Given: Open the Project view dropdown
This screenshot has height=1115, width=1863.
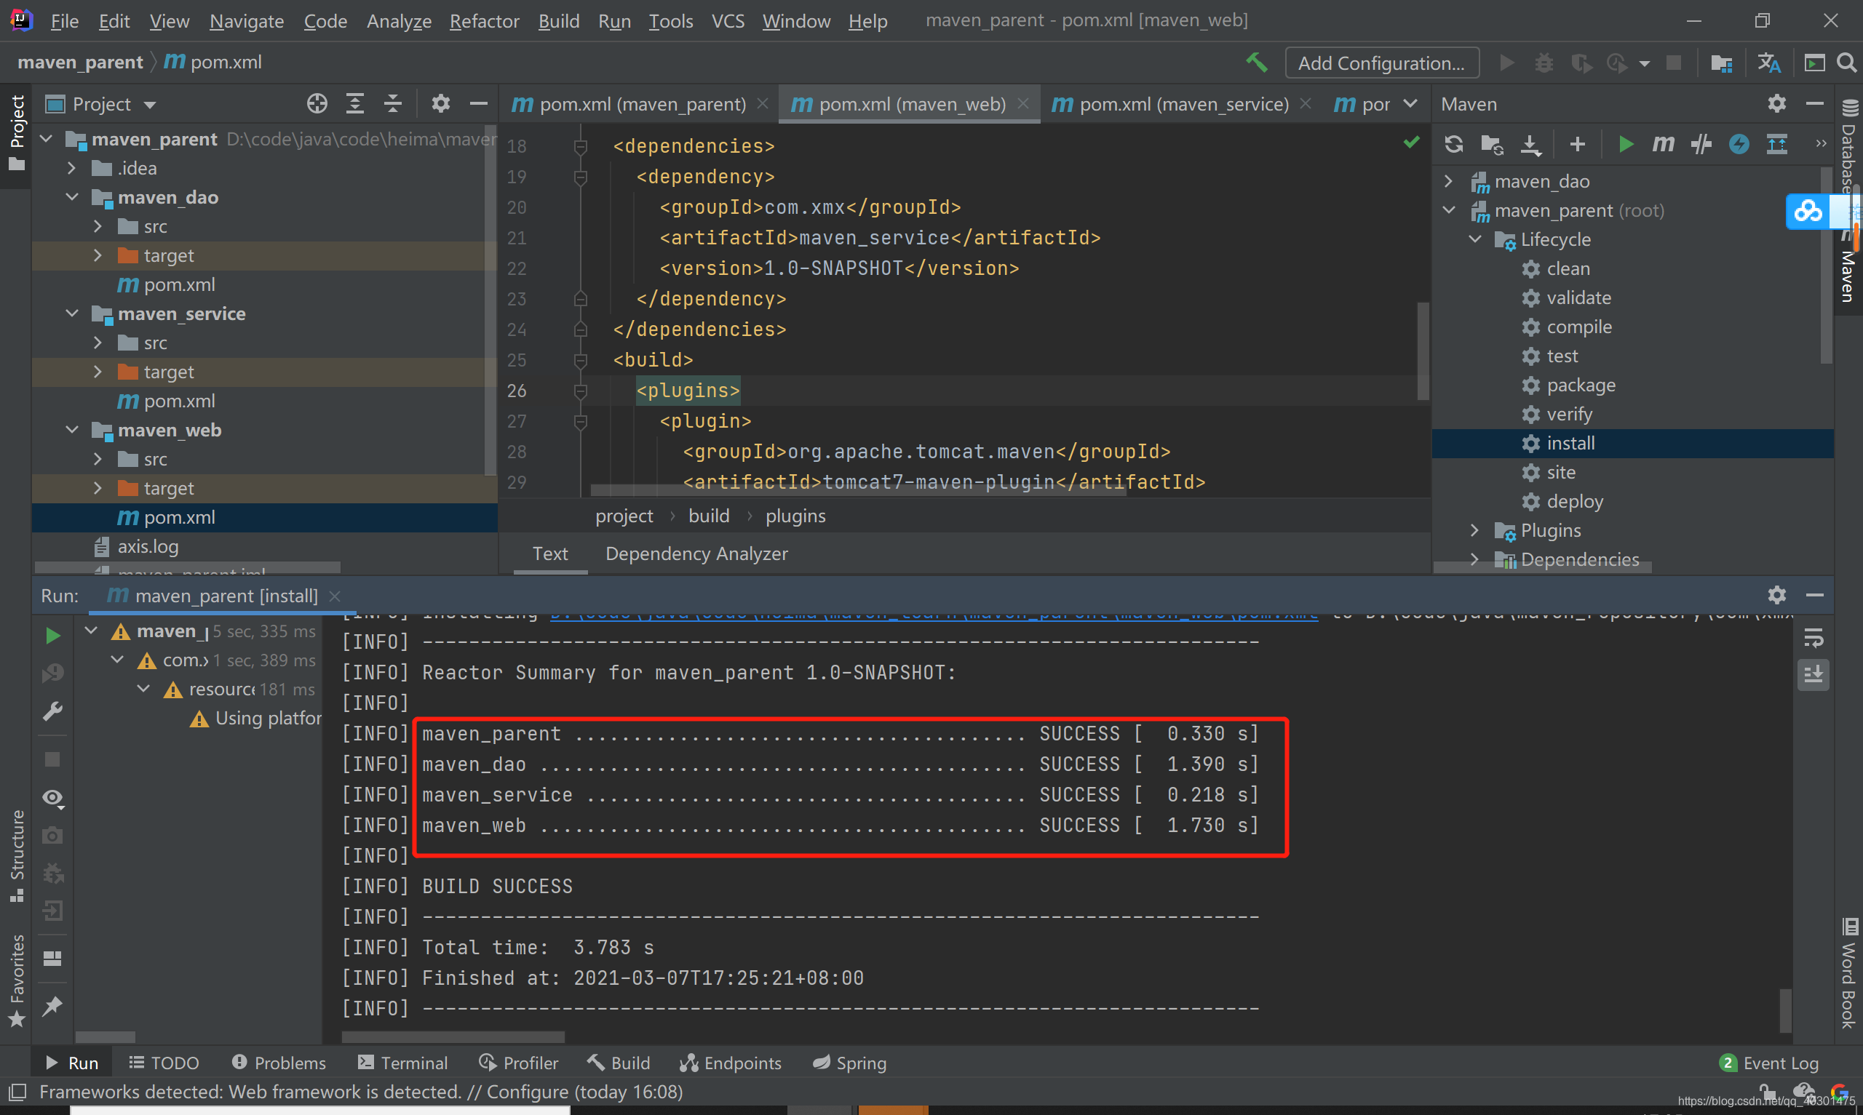Looking at the screenshot, I should coord(150,105).
